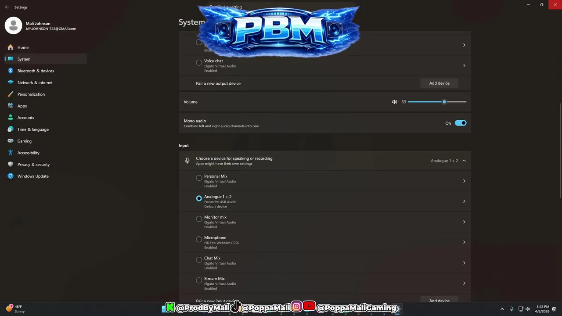Click the speaker icon in system tray

tap(528, 309)
